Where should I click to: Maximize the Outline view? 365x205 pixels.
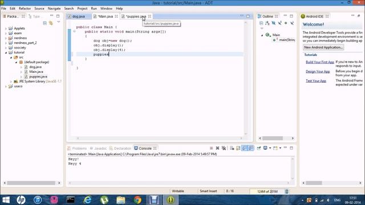pyautogui.click(x=291, y=16)
